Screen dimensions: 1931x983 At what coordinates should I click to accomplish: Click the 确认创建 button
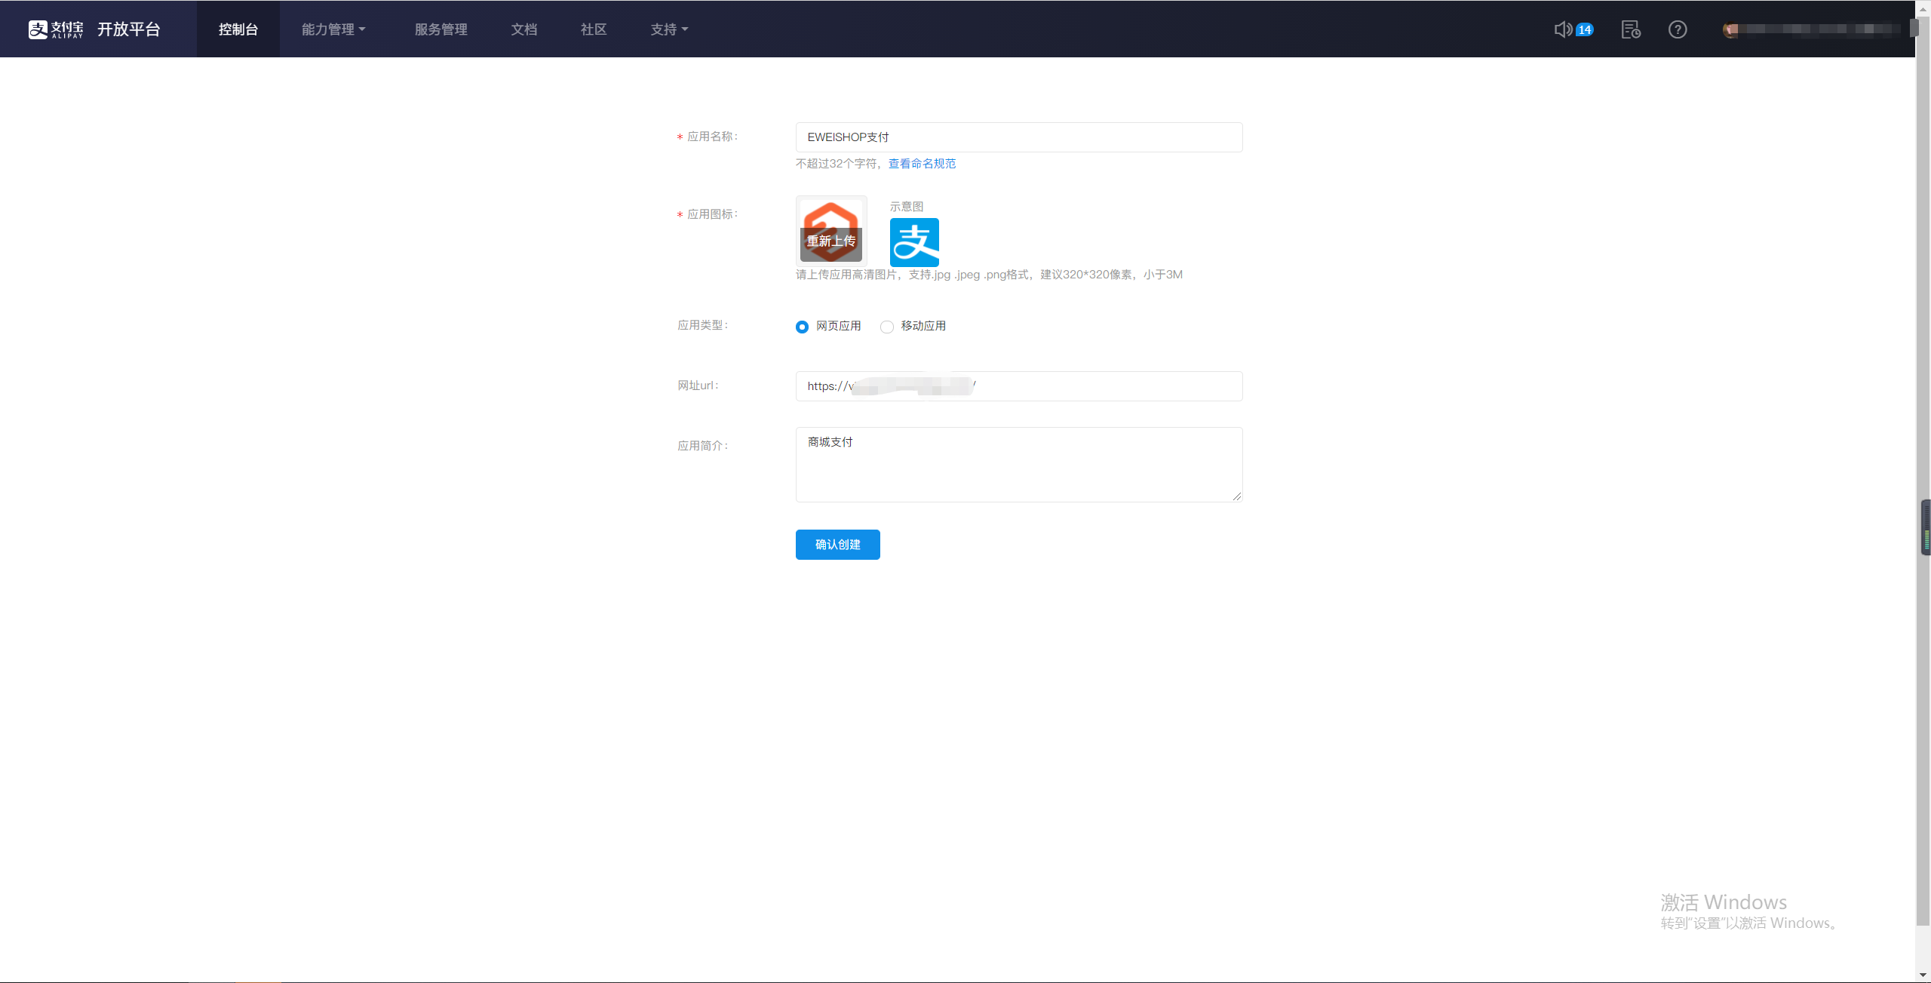838,545
